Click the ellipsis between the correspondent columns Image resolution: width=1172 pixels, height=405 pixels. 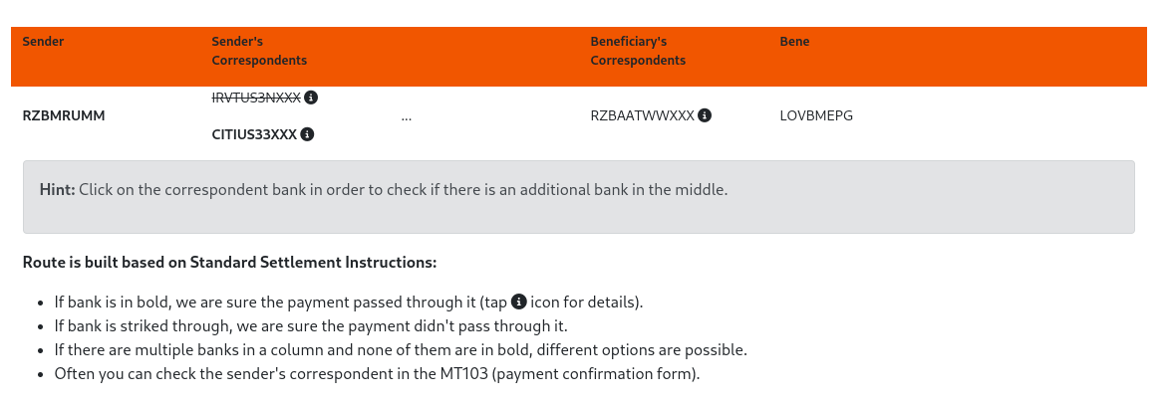point(407,116)
